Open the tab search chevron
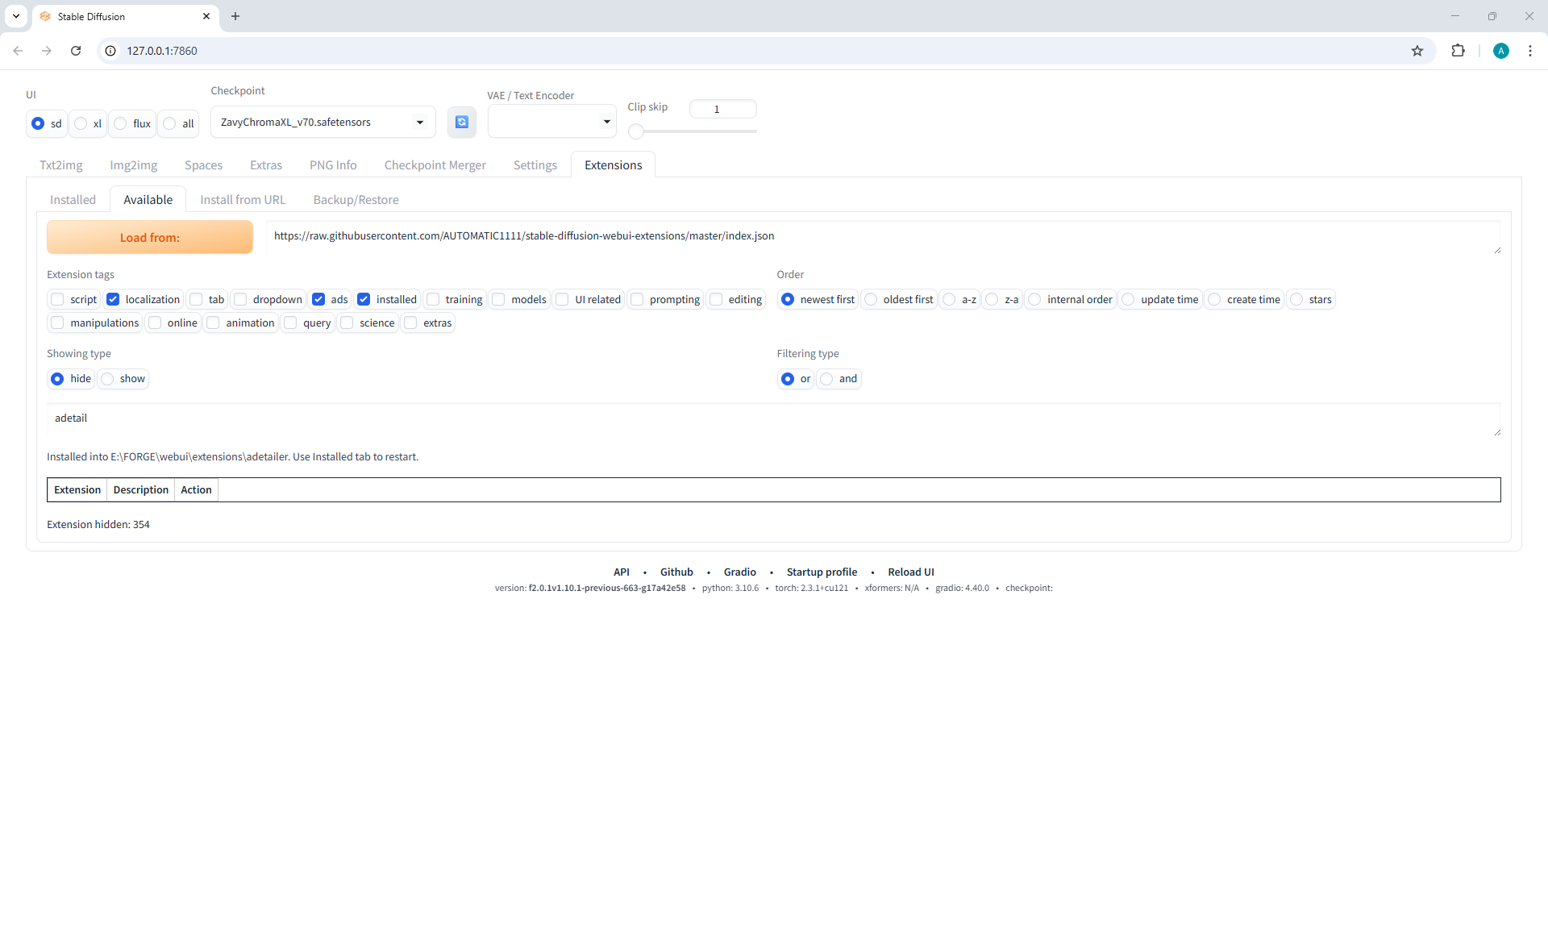1548x928 pixels. (x=15, y=16)
